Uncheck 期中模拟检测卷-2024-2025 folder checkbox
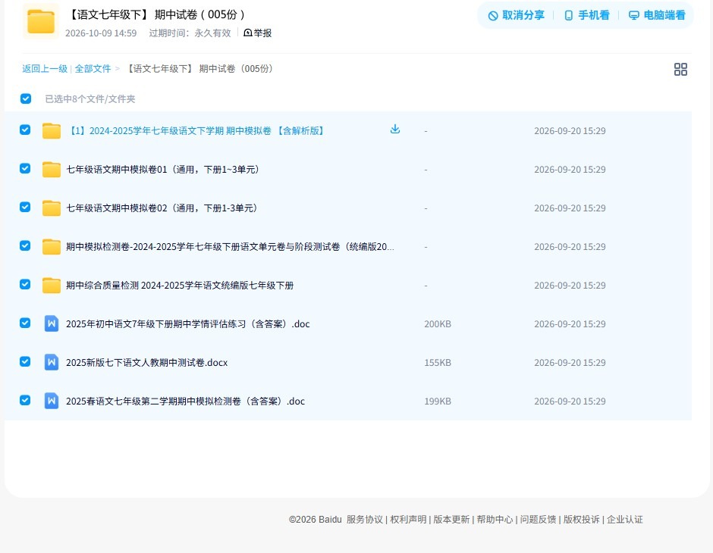Viewport: 713px width, 553px height. point(25,245)
